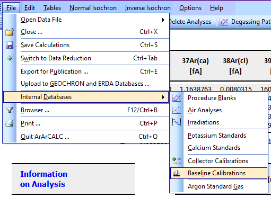Click the value 0.0080315

(236, 89)
